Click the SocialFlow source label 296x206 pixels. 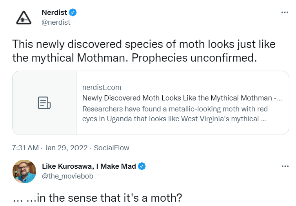(112, 148)
